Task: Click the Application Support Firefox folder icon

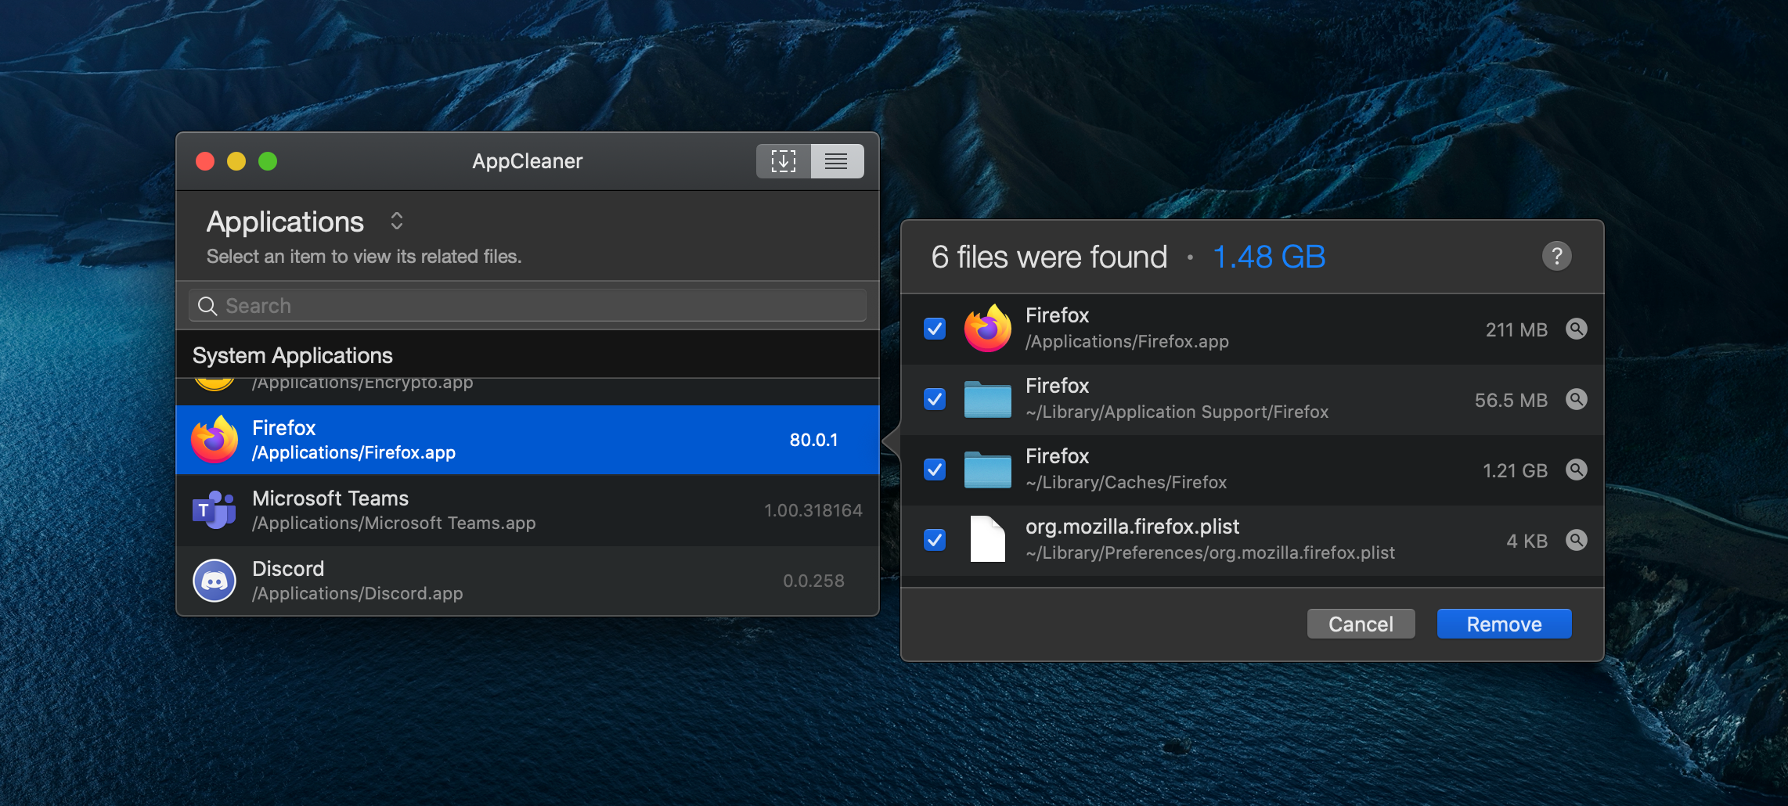Action: pyautogui.click(x=987, y=399)
